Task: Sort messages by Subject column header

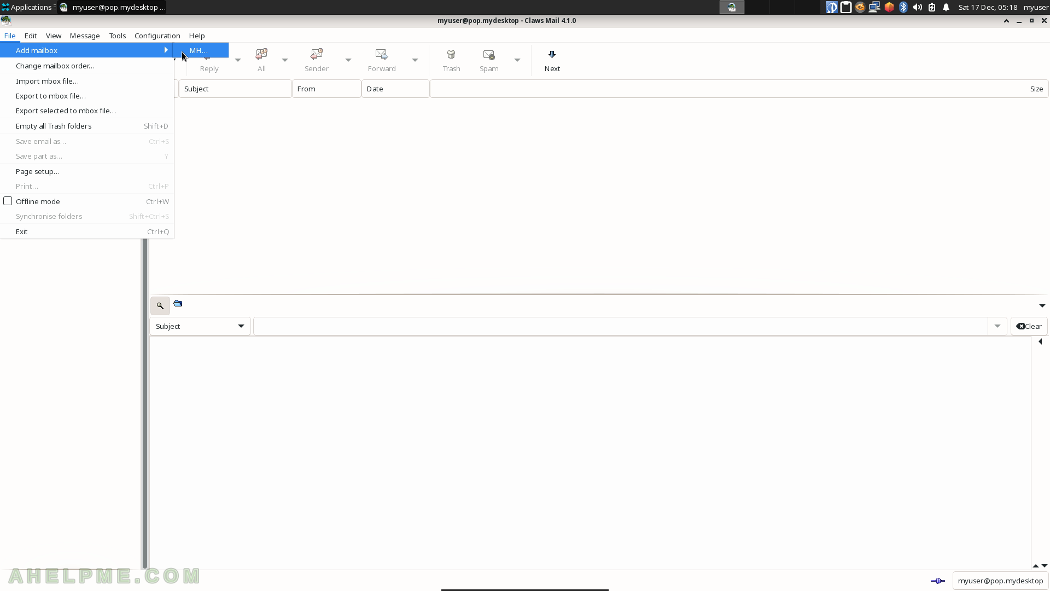Action: [235, 89]
